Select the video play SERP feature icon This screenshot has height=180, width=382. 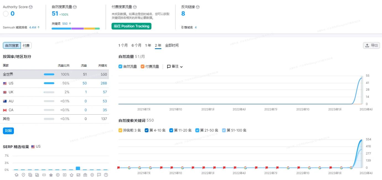tap(58, 175)
